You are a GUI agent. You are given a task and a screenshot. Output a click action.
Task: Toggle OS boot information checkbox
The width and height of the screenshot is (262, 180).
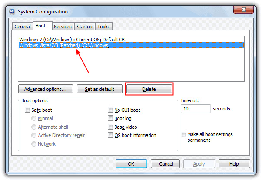tap(111, 135)
